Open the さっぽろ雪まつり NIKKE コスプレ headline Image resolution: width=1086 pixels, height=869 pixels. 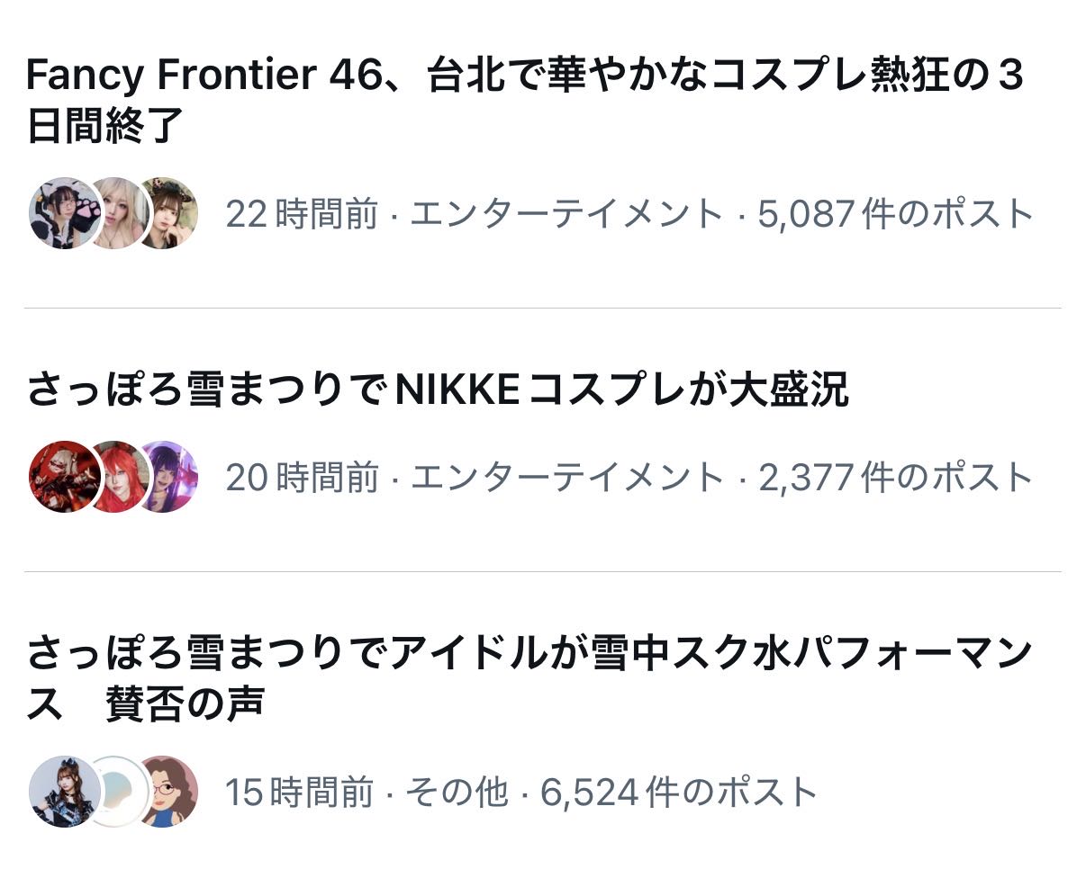438,390
